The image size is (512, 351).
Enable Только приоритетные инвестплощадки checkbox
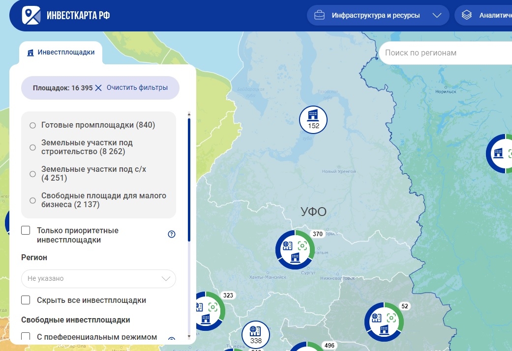click(x=26, y=231)
